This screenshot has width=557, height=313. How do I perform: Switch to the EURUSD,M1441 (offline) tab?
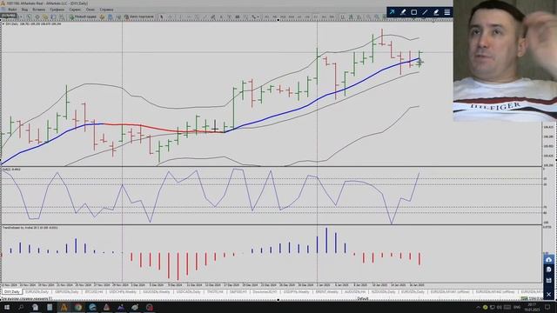(x=450, y=292)
